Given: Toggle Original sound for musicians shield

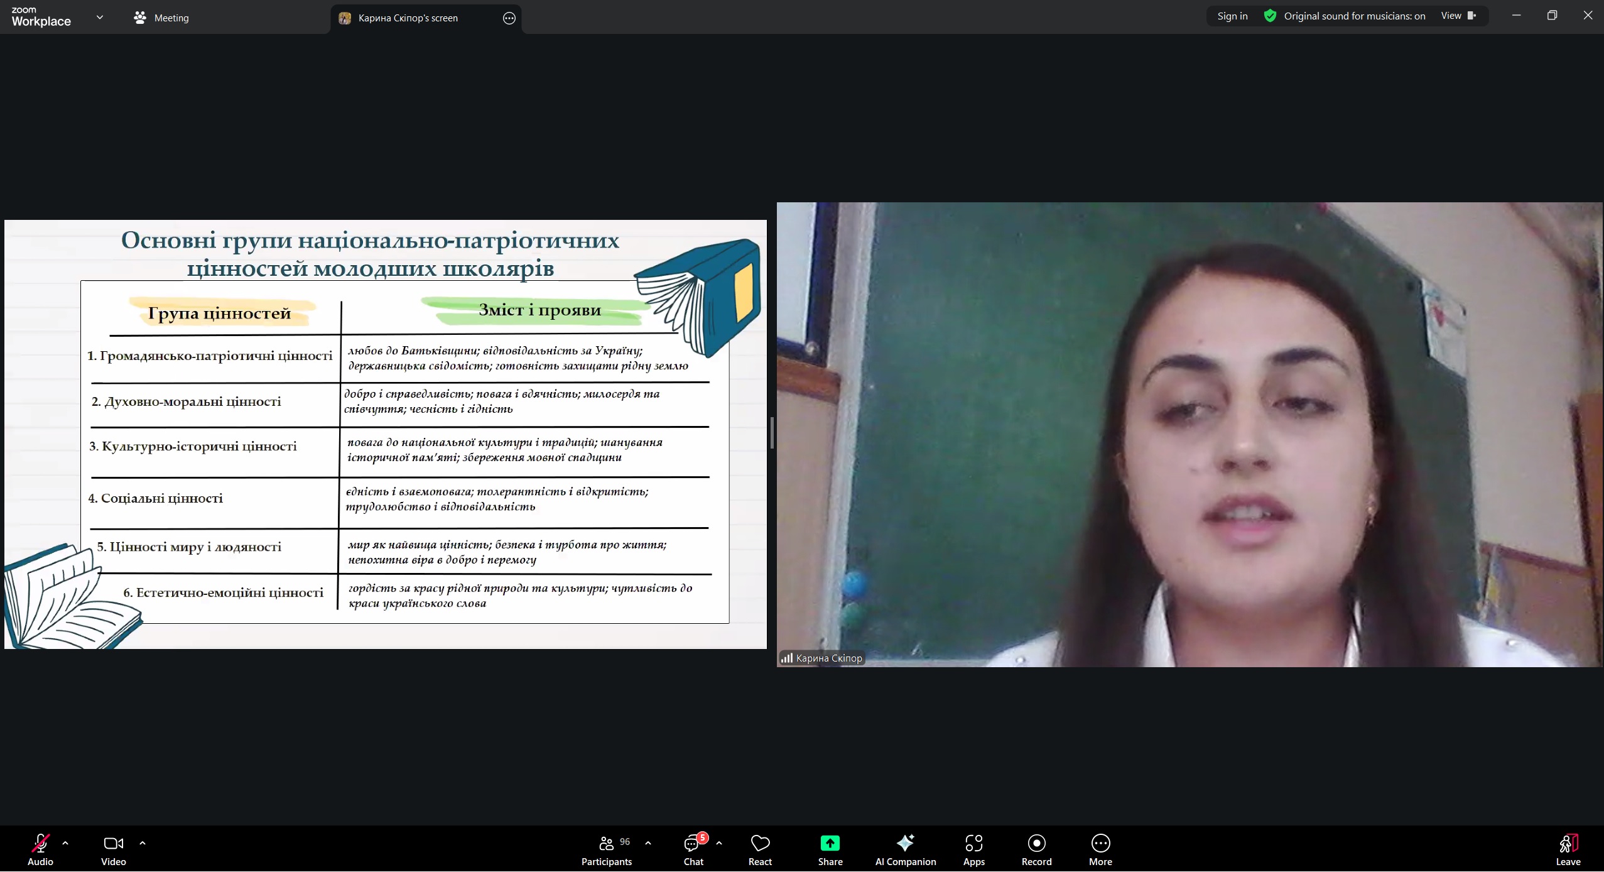Looking at the screenshot, I should click(x=1270, y=16).
